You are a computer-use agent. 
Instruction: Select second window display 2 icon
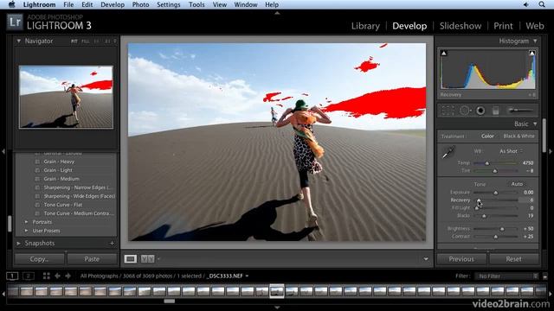point(29,276)
